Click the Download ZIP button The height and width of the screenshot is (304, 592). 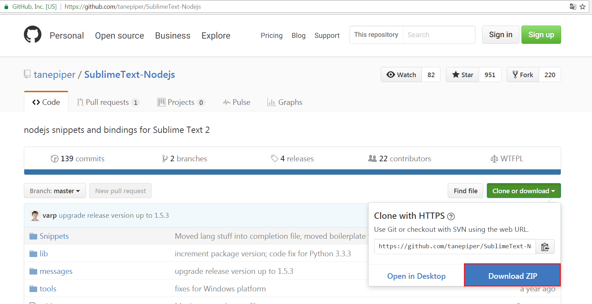click(512, 275)
